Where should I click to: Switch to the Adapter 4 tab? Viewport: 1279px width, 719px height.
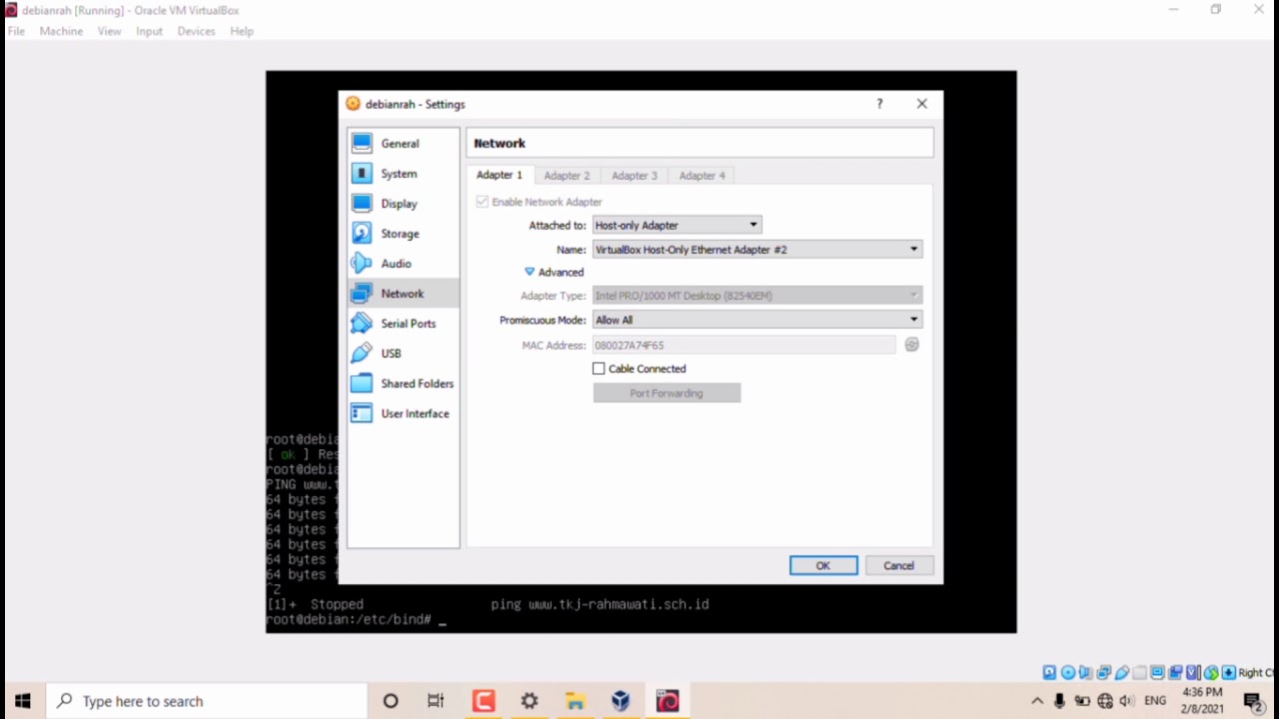click(702, 176)
